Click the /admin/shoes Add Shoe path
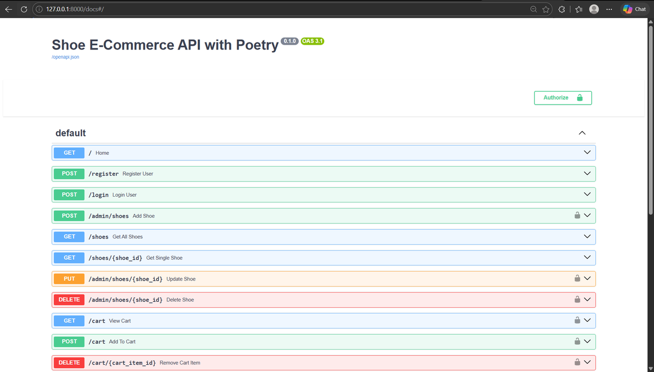 [108, 216]
